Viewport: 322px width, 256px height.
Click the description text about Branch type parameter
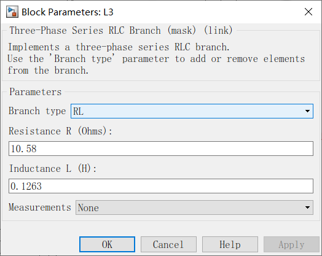(x=156, y=59)
